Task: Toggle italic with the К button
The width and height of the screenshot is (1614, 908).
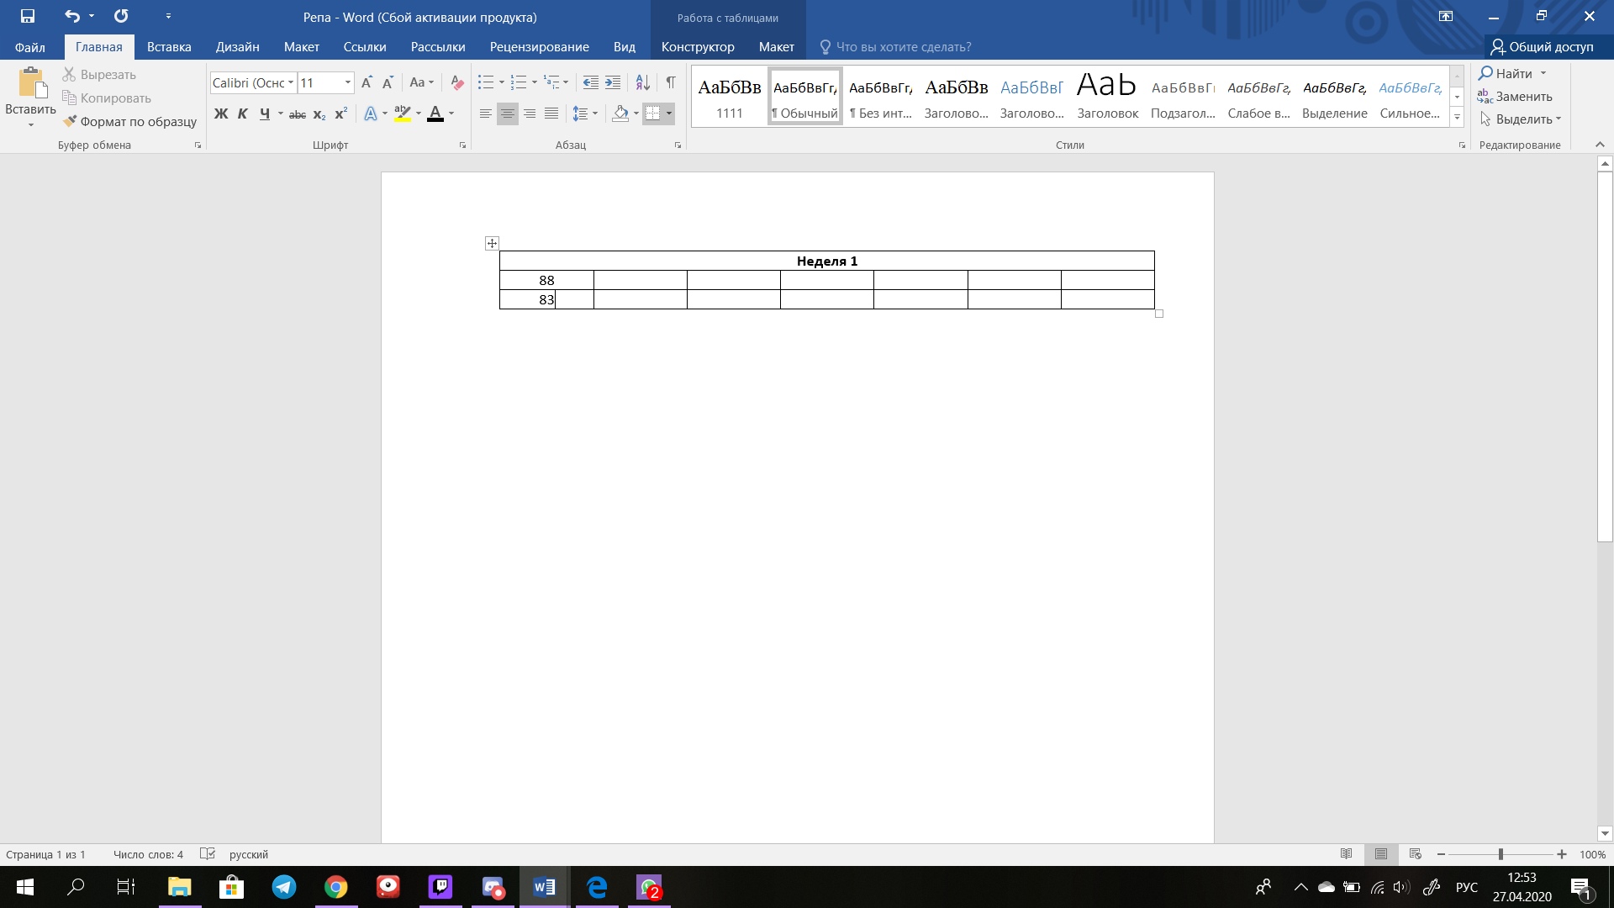Action: point(242,113)
